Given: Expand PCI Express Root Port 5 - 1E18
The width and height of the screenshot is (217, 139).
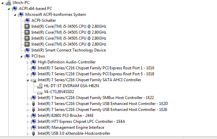Looking at the screenshot, I should point(28,74).
